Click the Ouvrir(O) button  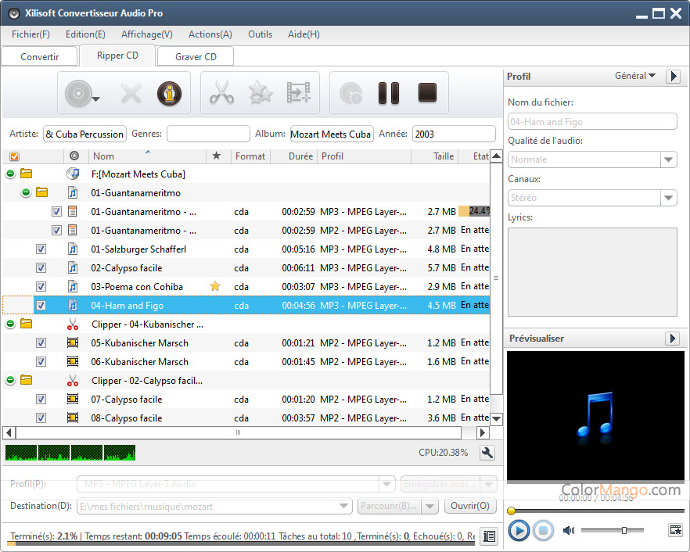tap(470, 506)
